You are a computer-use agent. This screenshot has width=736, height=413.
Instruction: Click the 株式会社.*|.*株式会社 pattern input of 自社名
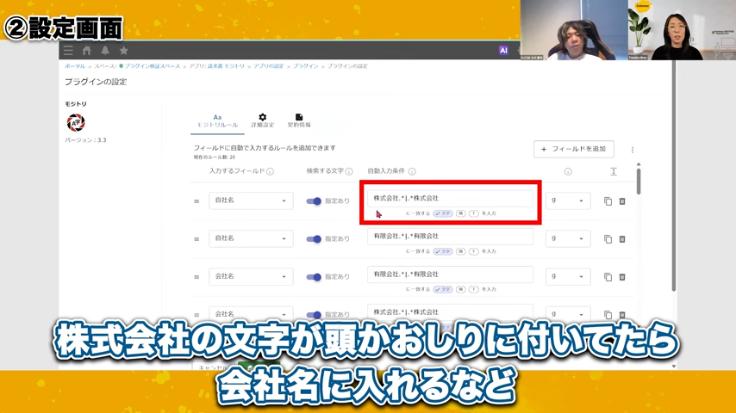pos(450,198)
